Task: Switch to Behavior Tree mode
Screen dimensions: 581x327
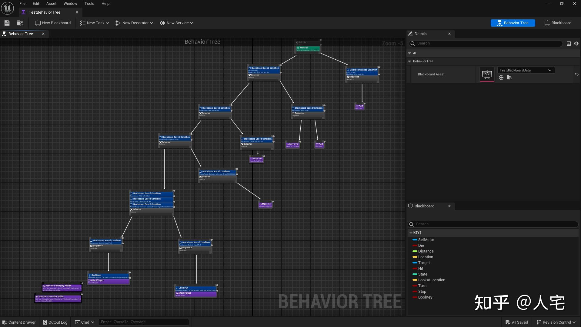Action: [513, 23]
